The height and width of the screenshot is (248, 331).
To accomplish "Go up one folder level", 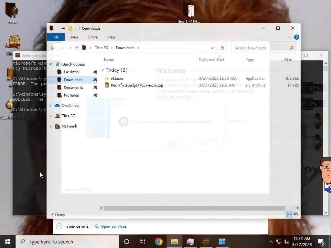I will (77, 48).
